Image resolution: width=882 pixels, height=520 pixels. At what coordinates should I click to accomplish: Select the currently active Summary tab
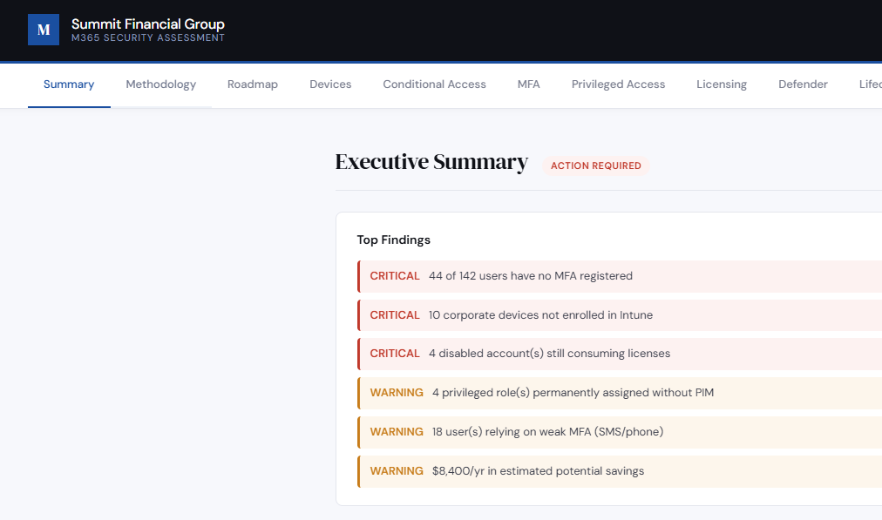pos(69,84)
